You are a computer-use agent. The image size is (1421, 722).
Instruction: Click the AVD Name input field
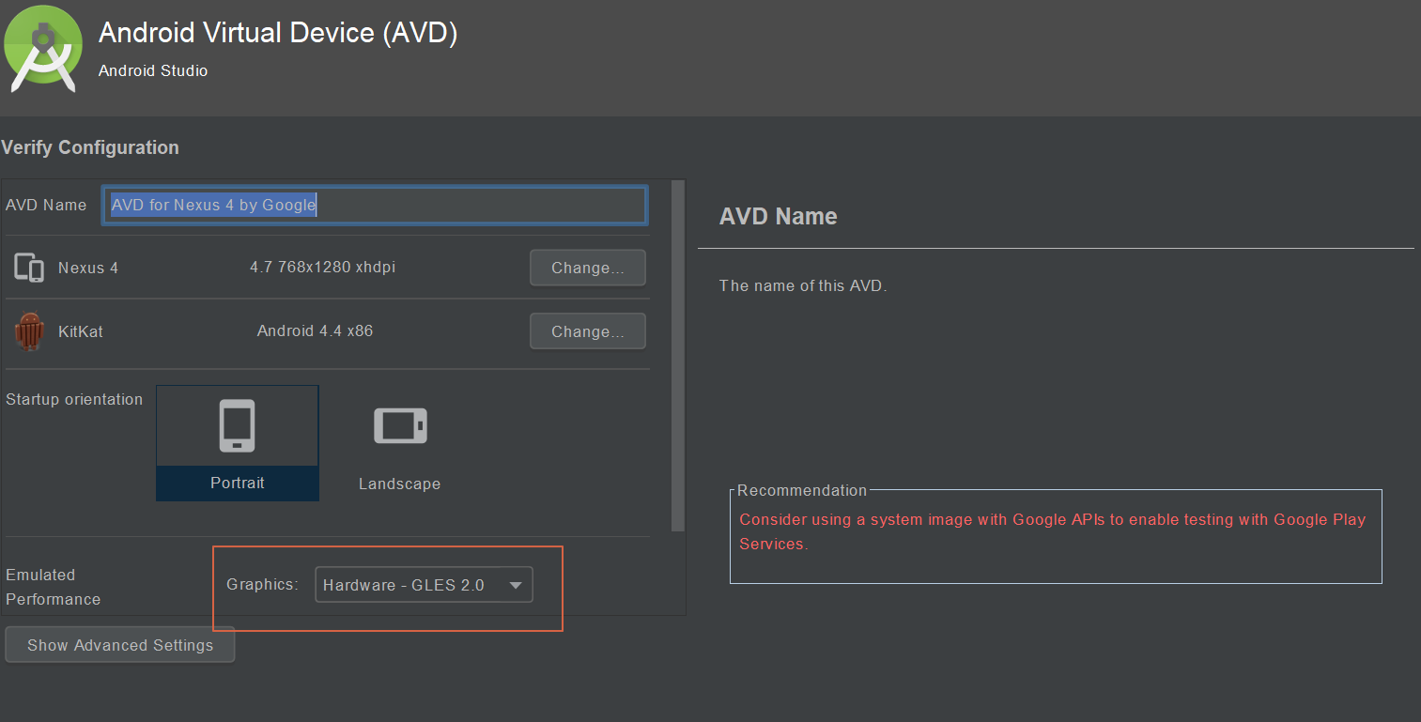click(374, 205)
